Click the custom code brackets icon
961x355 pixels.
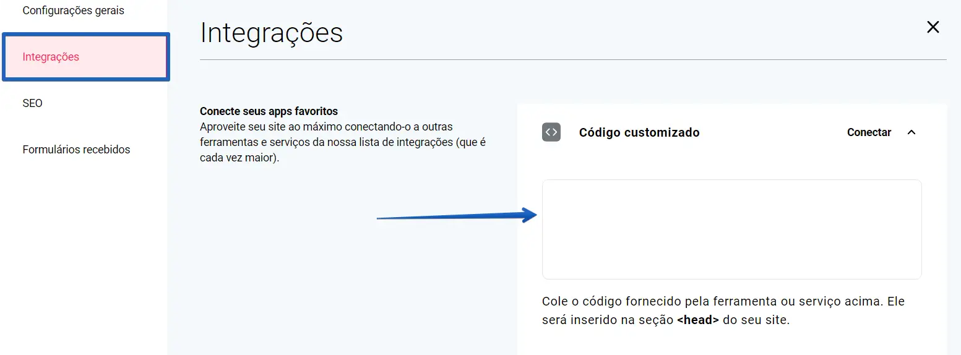551,132
